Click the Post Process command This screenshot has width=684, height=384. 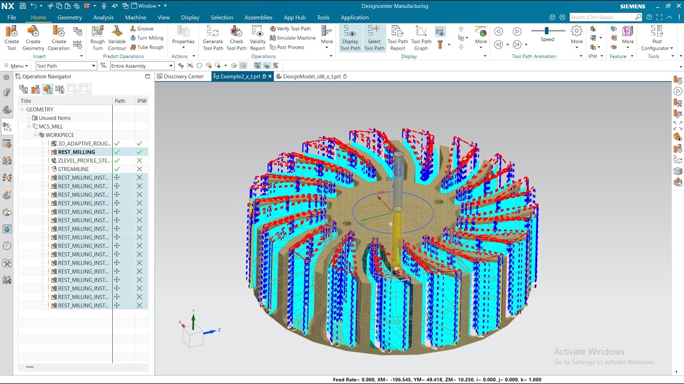(287, 47)
